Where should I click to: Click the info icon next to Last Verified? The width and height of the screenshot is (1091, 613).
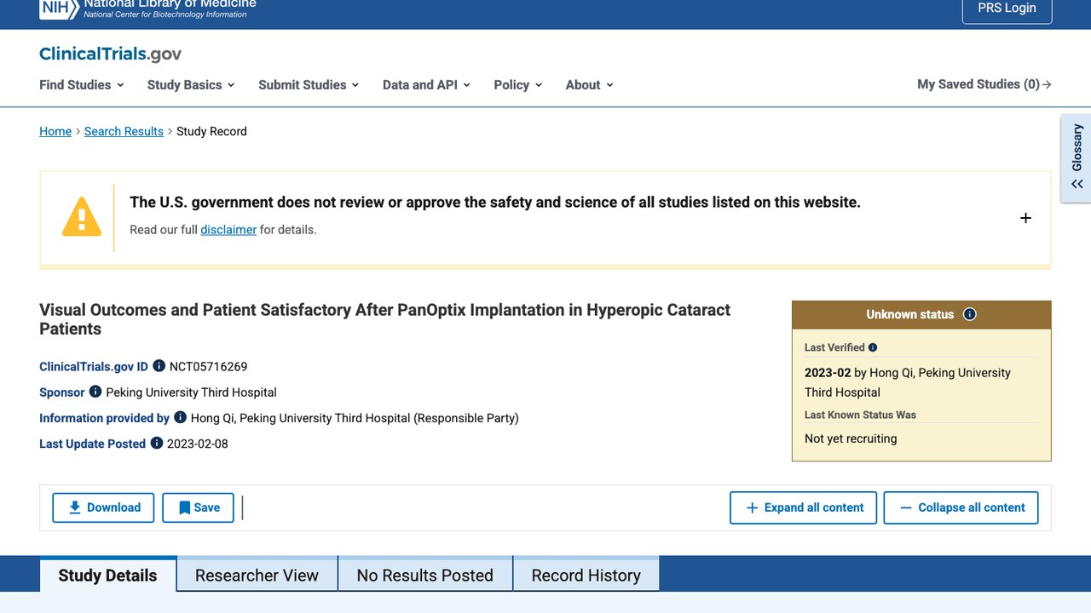coord(873,347)
